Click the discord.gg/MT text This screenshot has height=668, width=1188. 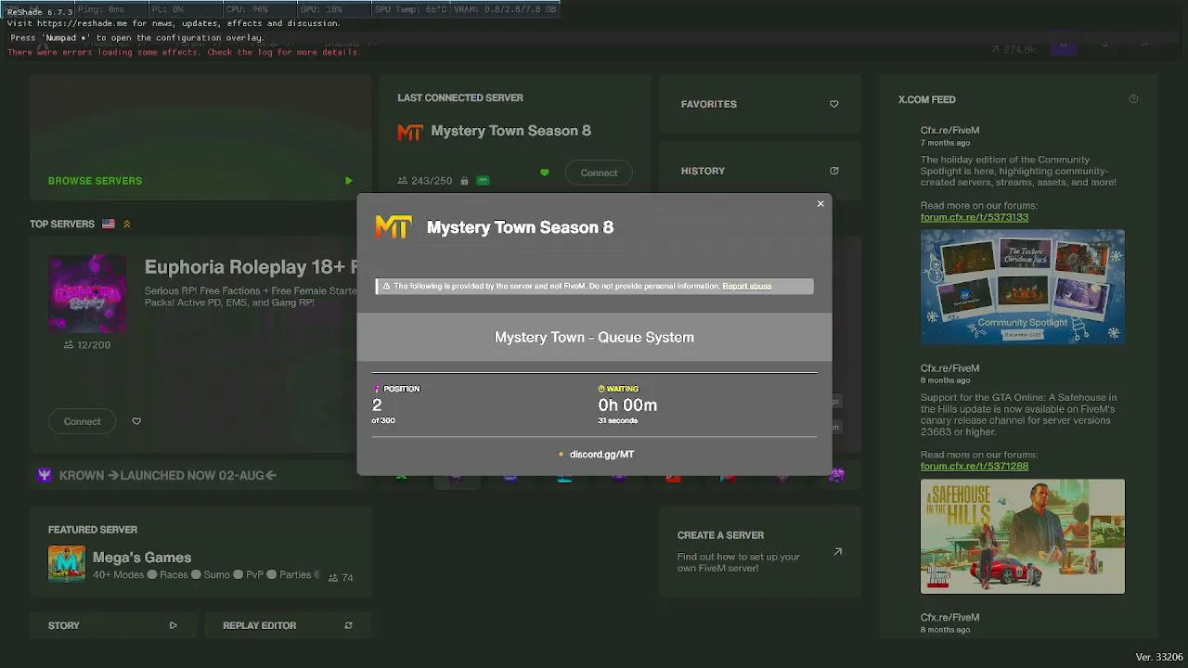click(x=602, y=455)
